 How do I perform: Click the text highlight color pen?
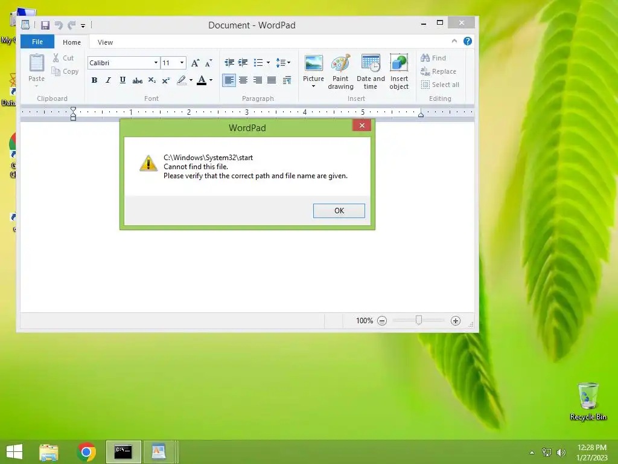tap(181, 80)
